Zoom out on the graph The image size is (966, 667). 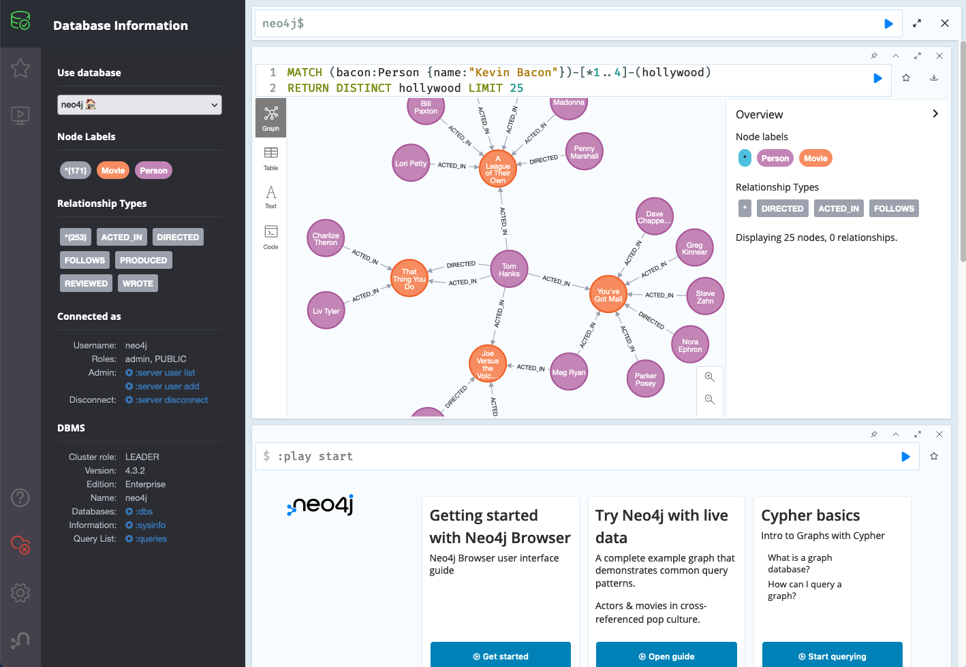coord(710,400)
